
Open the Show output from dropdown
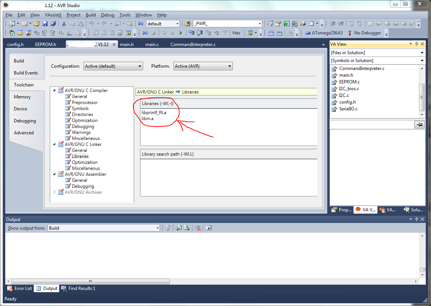104,228
